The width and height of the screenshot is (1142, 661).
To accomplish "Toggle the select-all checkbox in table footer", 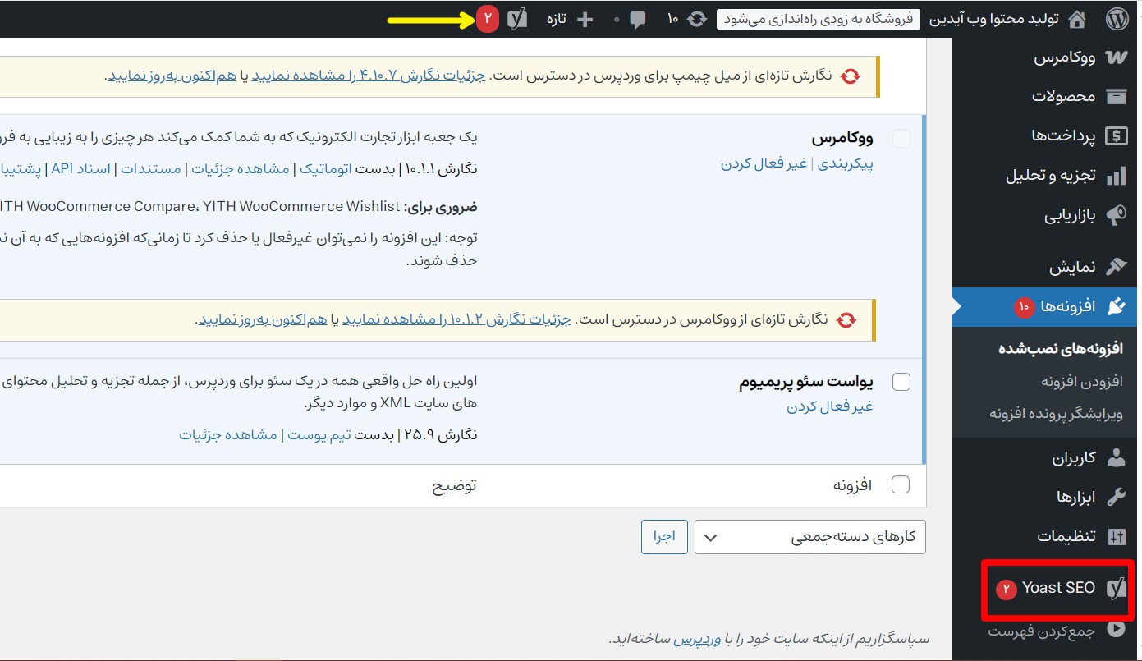I will coord(901,484).
